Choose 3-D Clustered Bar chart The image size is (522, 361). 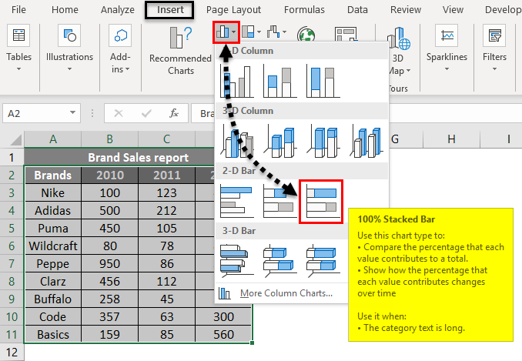[236, 261]
